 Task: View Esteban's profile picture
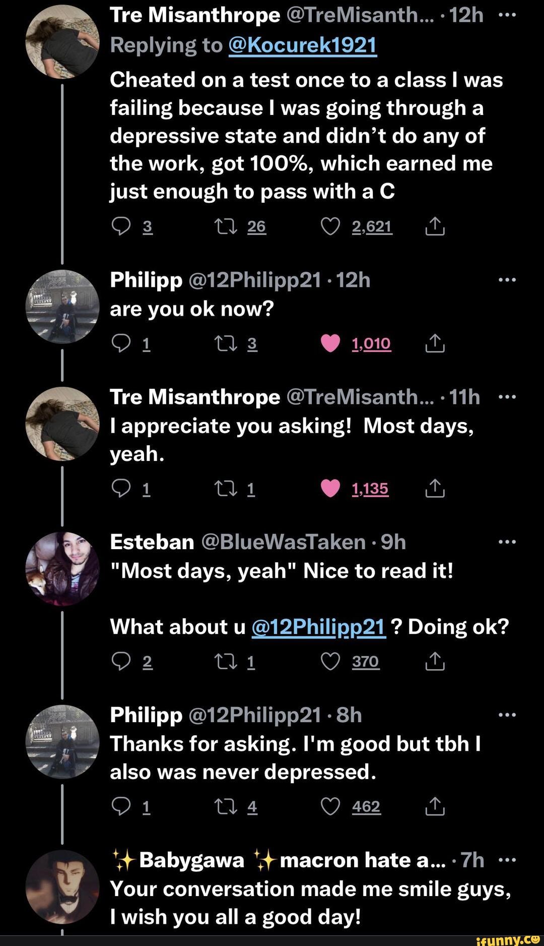coord(62,568)
